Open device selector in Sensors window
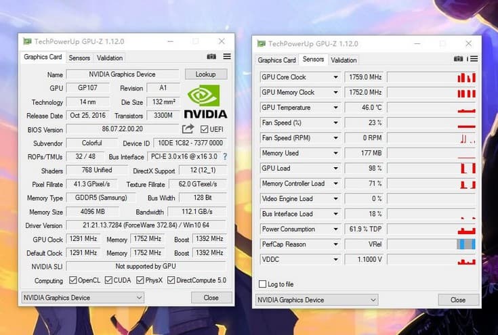 tap(316, 300)
